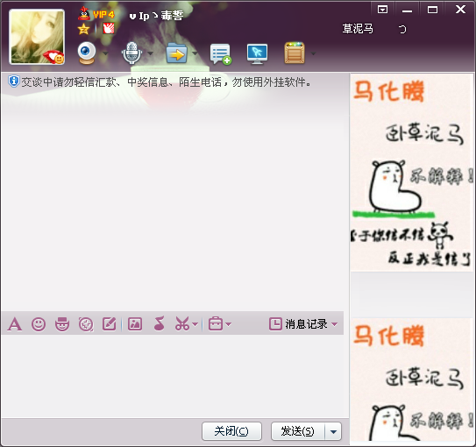Create discussion group with chat plus icon
Image resolution: width=476 pixels, height=447 pixels.
pyautogui.click(x=220, y=54)
